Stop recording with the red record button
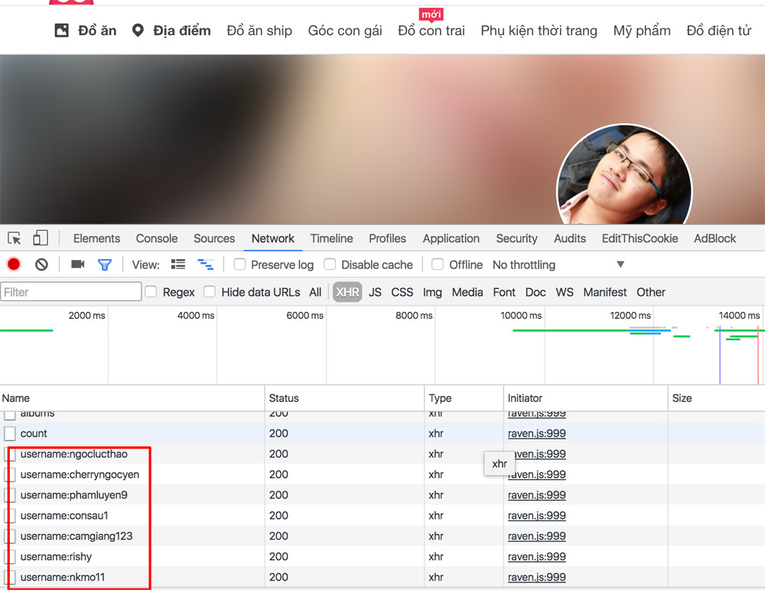 point(14,264)
